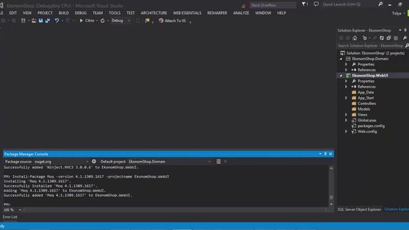
Task: Open the ANALYZE menu
Action: click(241, 13)
